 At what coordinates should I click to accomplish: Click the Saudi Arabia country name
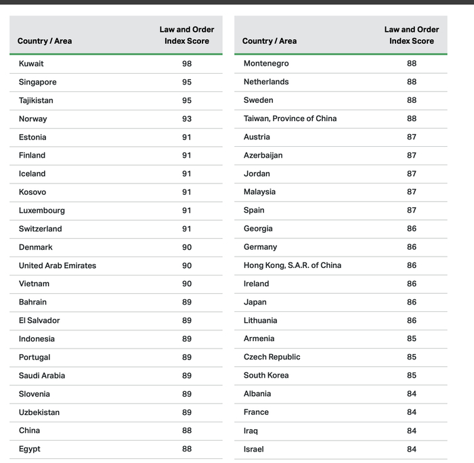pos(42,376)
